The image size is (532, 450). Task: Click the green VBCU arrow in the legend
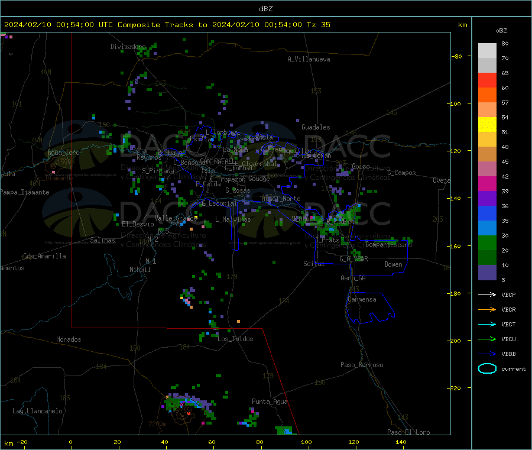coord(487,339)
